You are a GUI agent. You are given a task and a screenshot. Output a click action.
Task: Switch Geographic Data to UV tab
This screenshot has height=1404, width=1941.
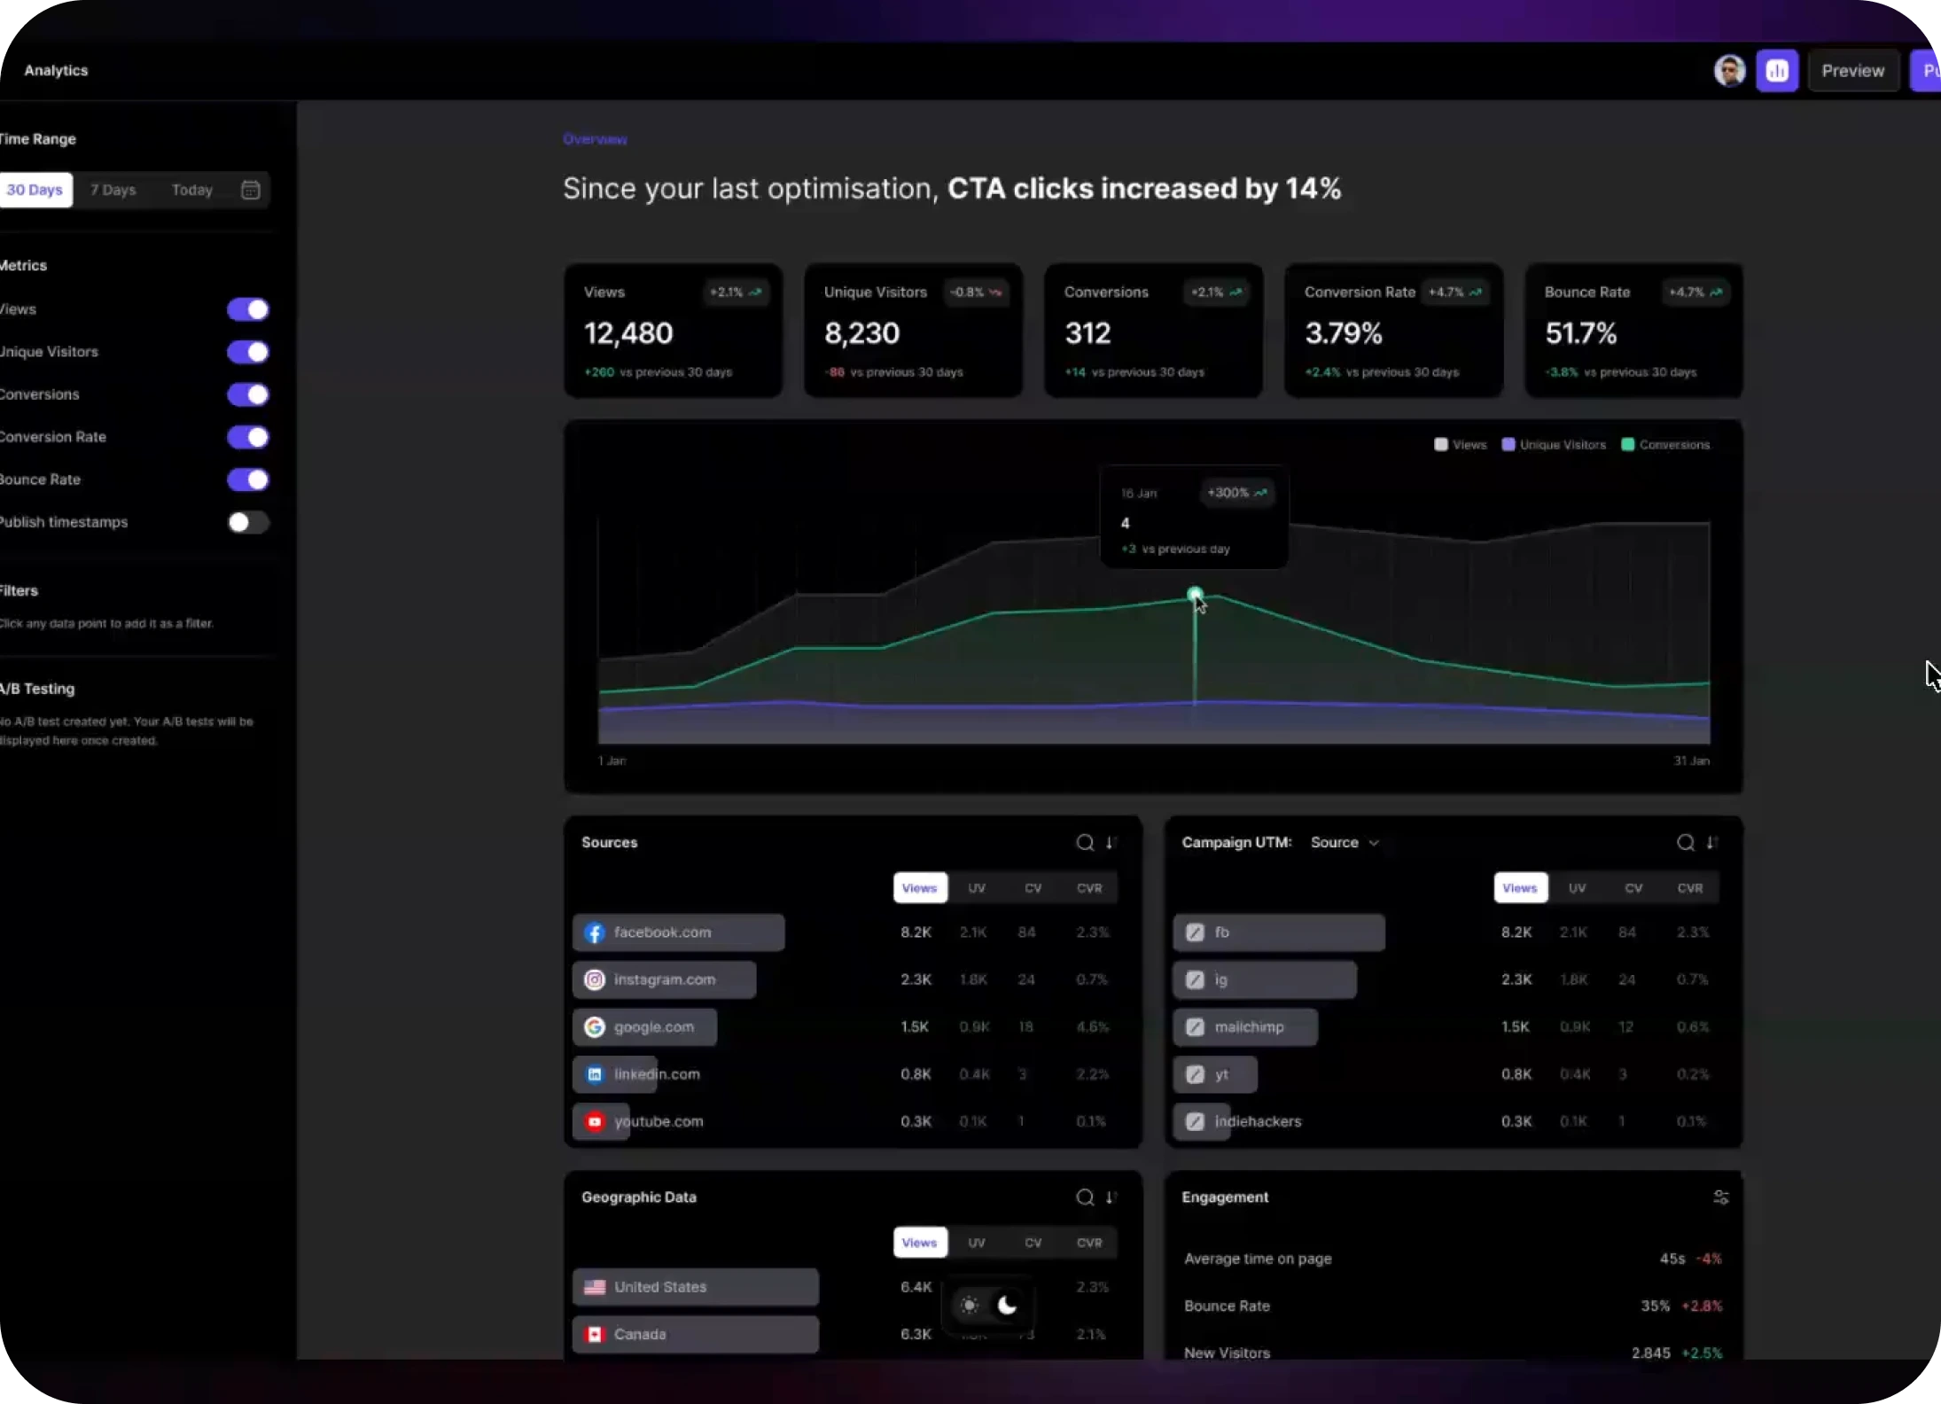pyautogui.click(x=977, y=1243)
